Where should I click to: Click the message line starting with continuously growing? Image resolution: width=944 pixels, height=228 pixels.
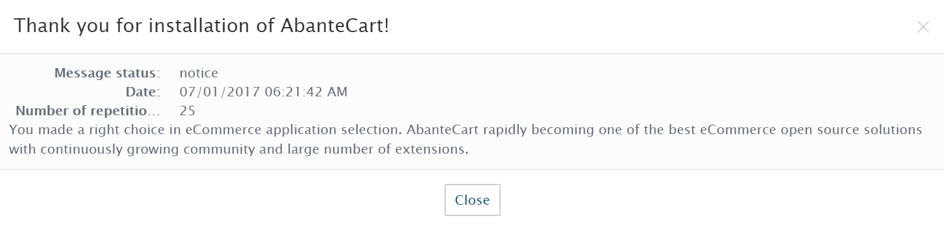(x=238, y=151)
